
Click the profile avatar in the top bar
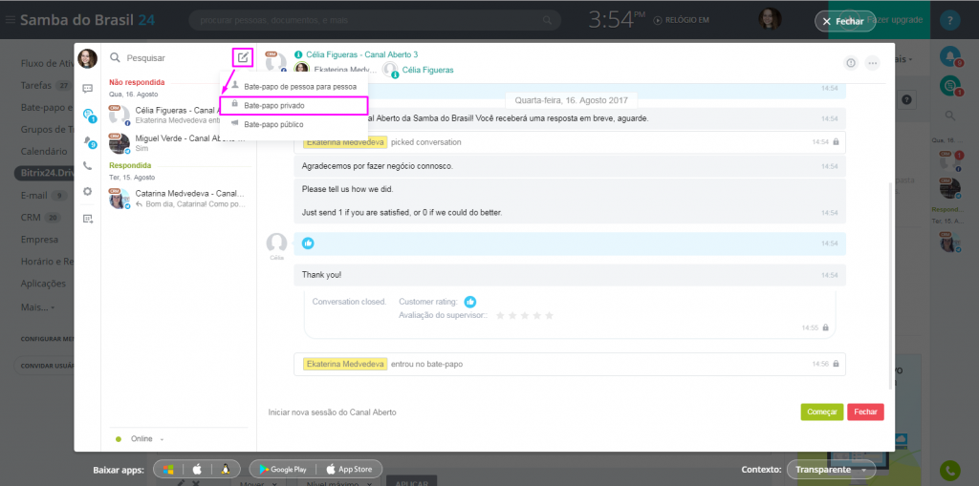click(x=770, y=19)
